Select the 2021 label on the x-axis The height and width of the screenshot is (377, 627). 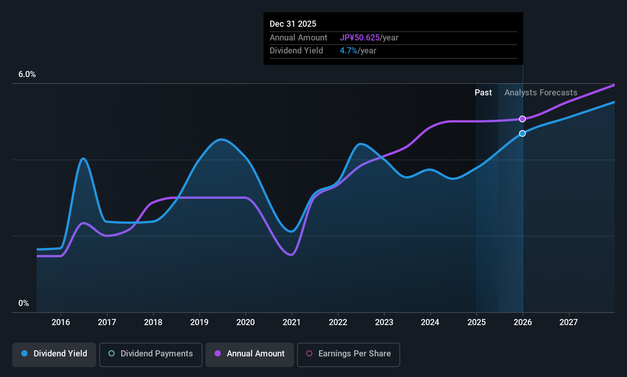(x=292, y=322)
